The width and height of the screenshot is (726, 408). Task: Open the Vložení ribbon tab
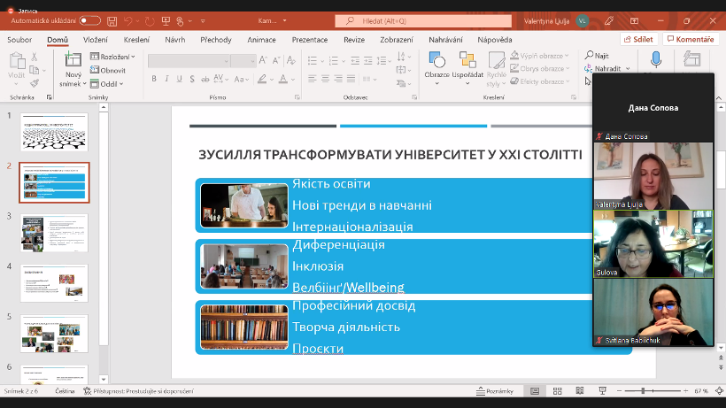point(96,40)
